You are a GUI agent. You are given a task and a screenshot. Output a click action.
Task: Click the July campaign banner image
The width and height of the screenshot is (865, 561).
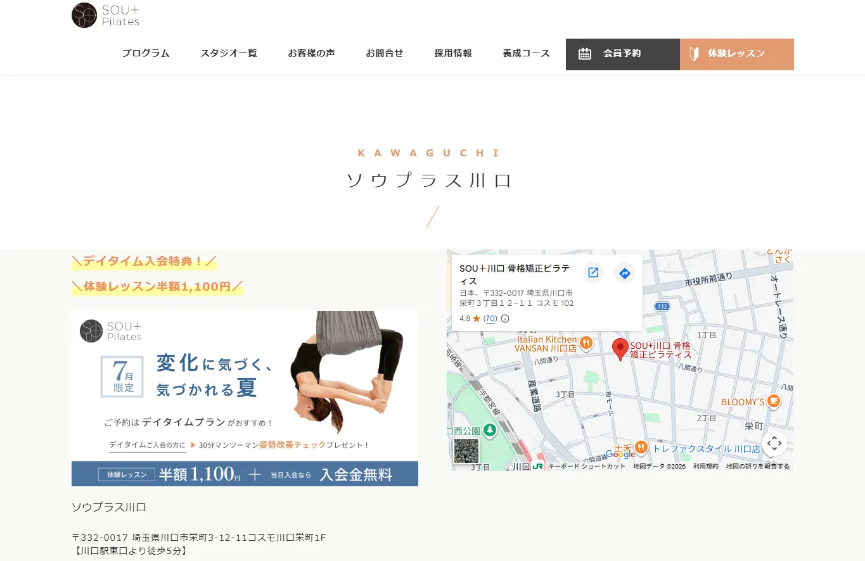[x=245, y=398]
